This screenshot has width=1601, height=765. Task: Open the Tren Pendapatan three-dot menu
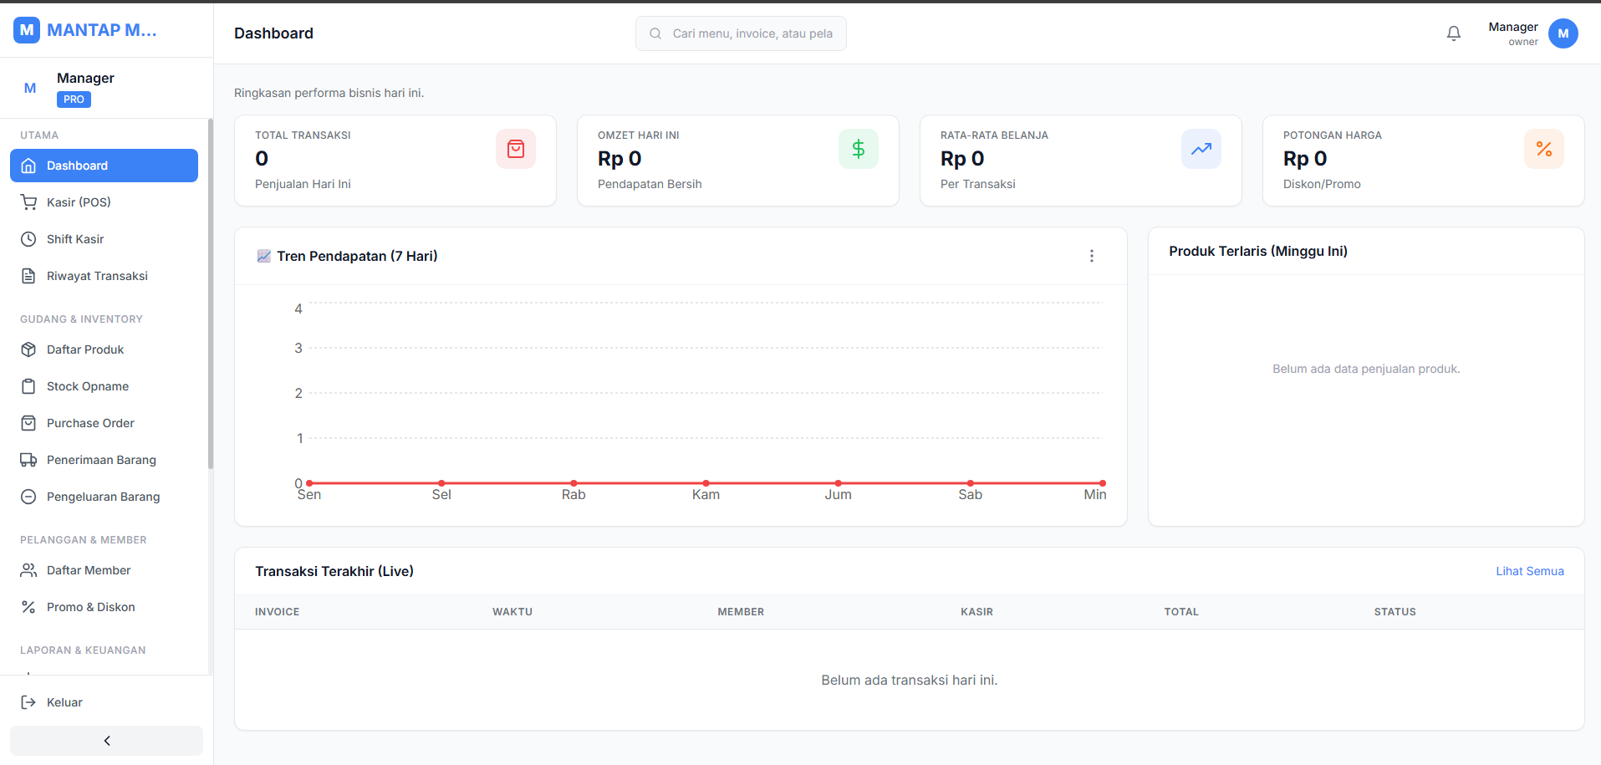[1092, 256]
